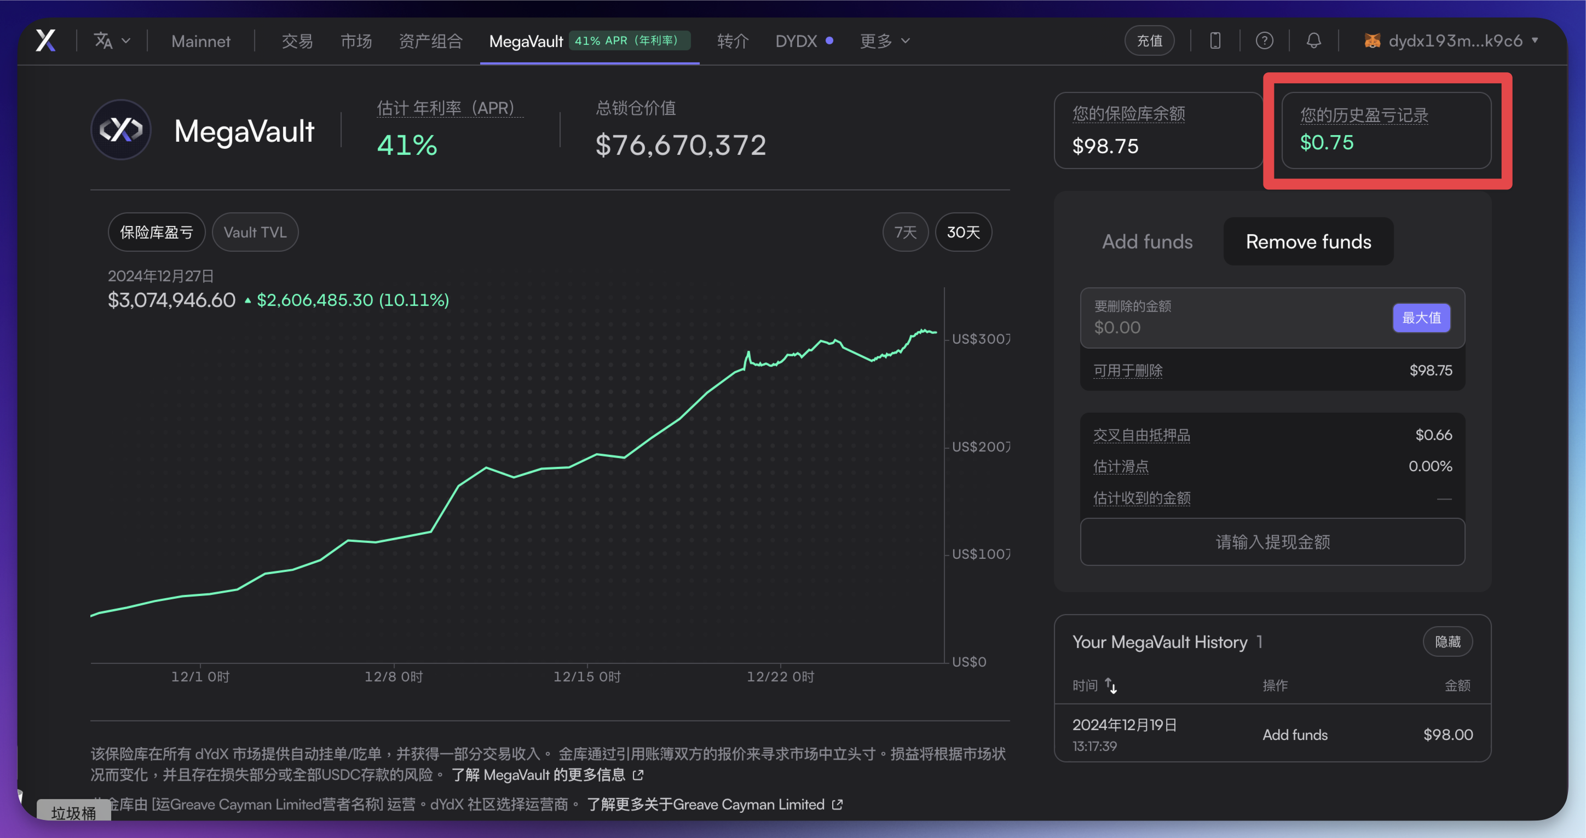The height and width of the screenshot is (838, 1586).
Task: Click the $76,670,372 TVL value
Action: click(680, 145)
